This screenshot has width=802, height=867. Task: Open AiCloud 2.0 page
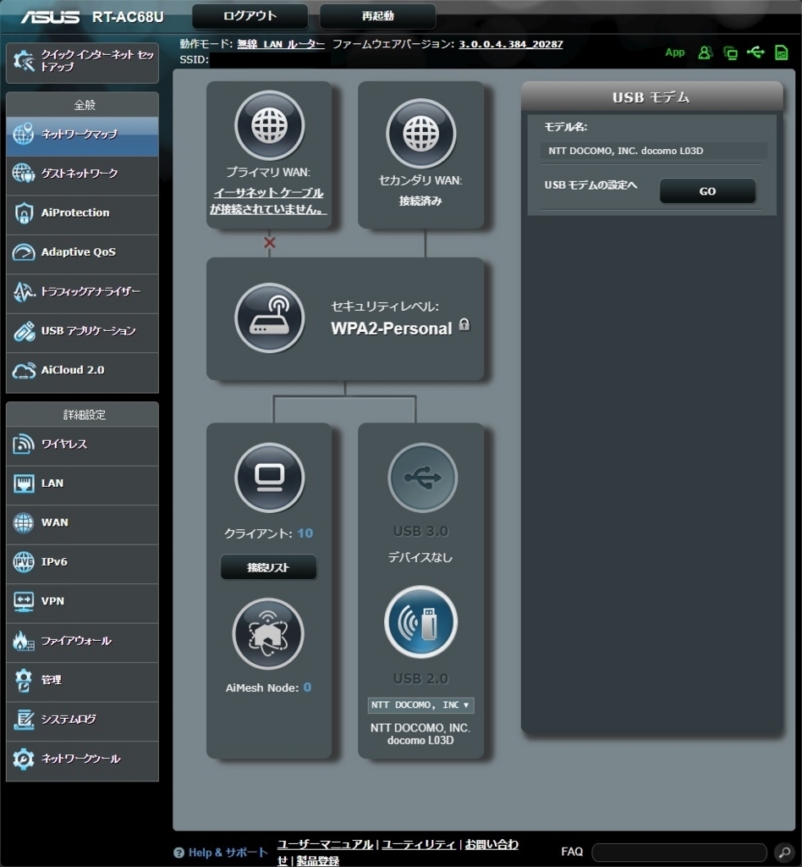coord(82,371)
